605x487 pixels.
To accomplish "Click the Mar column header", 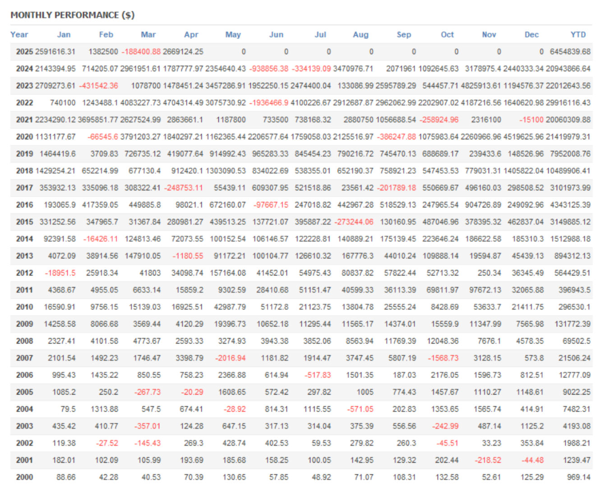I will tap(148, 34).
